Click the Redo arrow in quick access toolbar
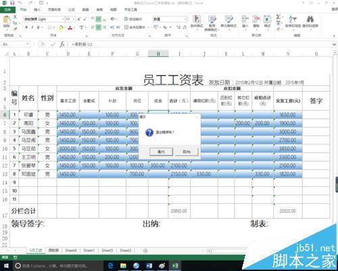The height and width of the screenshot is (271, 338). pyautogui.click(x=30, y=3)
